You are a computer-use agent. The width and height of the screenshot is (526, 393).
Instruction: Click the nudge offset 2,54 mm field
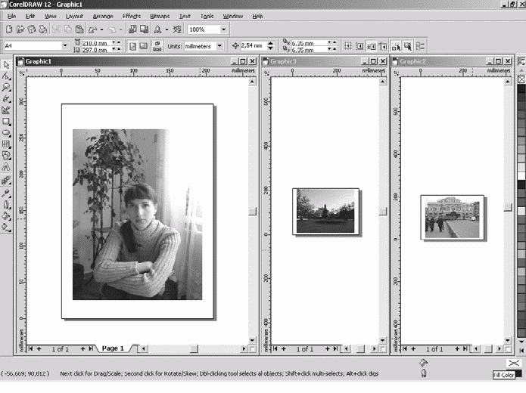click(255, 46)
